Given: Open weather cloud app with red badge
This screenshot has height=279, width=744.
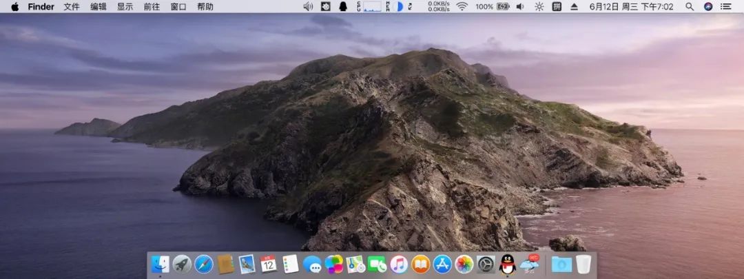Looking at the screenshot, I should click(530, 264).
